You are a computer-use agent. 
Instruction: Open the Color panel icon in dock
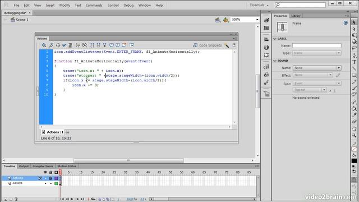pyautogui.click(x=266, y=20)
